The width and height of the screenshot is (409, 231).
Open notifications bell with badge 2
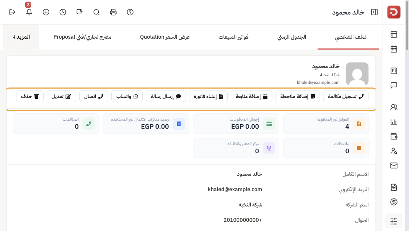pyautogui.click(x=29, y=12)
